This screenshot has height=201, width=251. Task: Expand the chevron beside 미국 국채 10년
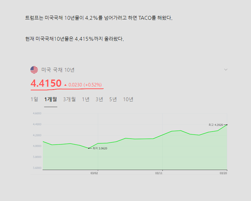pyautogui.click(x=226, y=70)
